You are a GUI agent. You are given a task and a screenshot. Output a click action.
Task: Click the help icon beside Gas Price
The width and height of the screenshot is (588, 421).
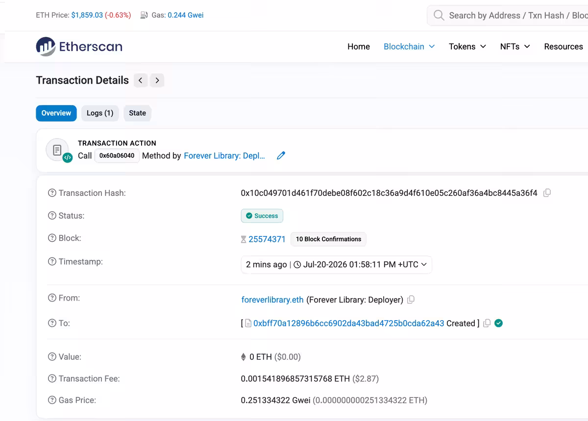[x=52, y=400]
